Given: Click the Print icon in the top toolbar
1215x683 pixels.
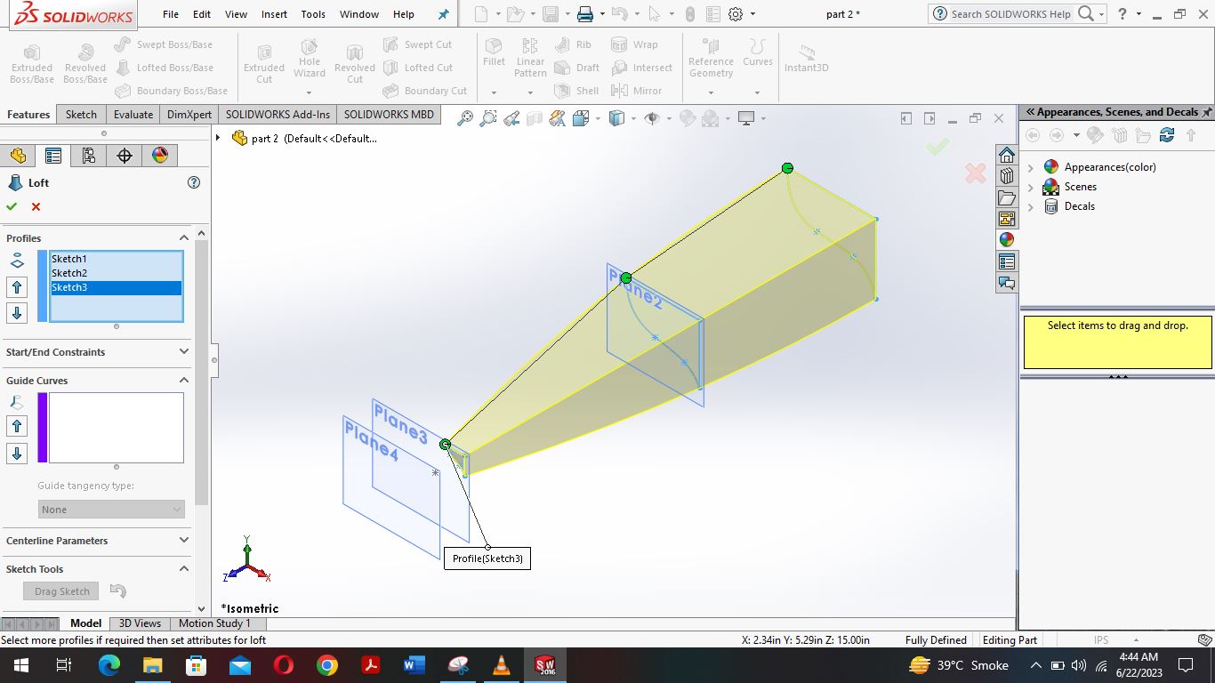Looking at the screenshot, I should 584,14.
